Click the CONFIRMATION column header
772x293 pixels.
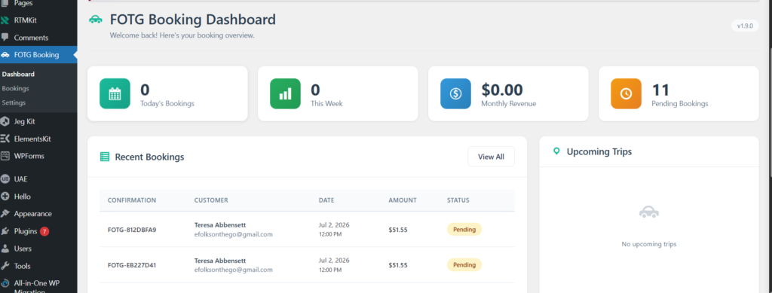click(x=132, y=200)
